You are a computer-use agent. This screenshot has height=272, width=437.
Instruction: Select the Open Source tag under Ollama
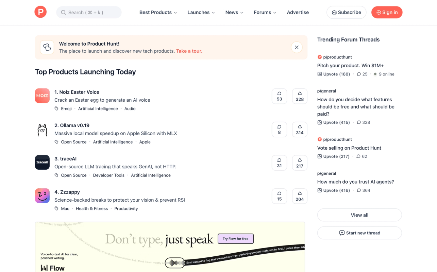(74, 142)
